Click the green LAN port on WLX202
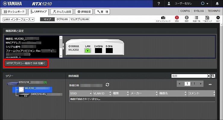The height and width of the screenshot is (120, 223). point(88,50)
